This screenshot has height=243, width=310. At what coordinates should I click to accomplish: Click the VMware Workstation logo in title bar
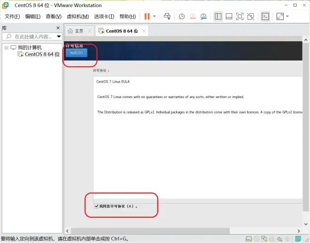coord(5,5)
